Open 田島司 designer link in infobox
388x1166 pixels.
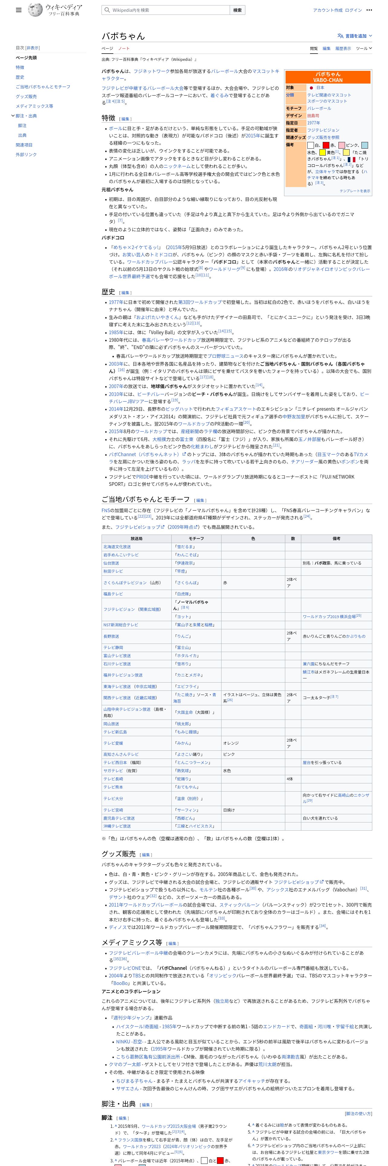pyautogui.click(x=313, y=115)
